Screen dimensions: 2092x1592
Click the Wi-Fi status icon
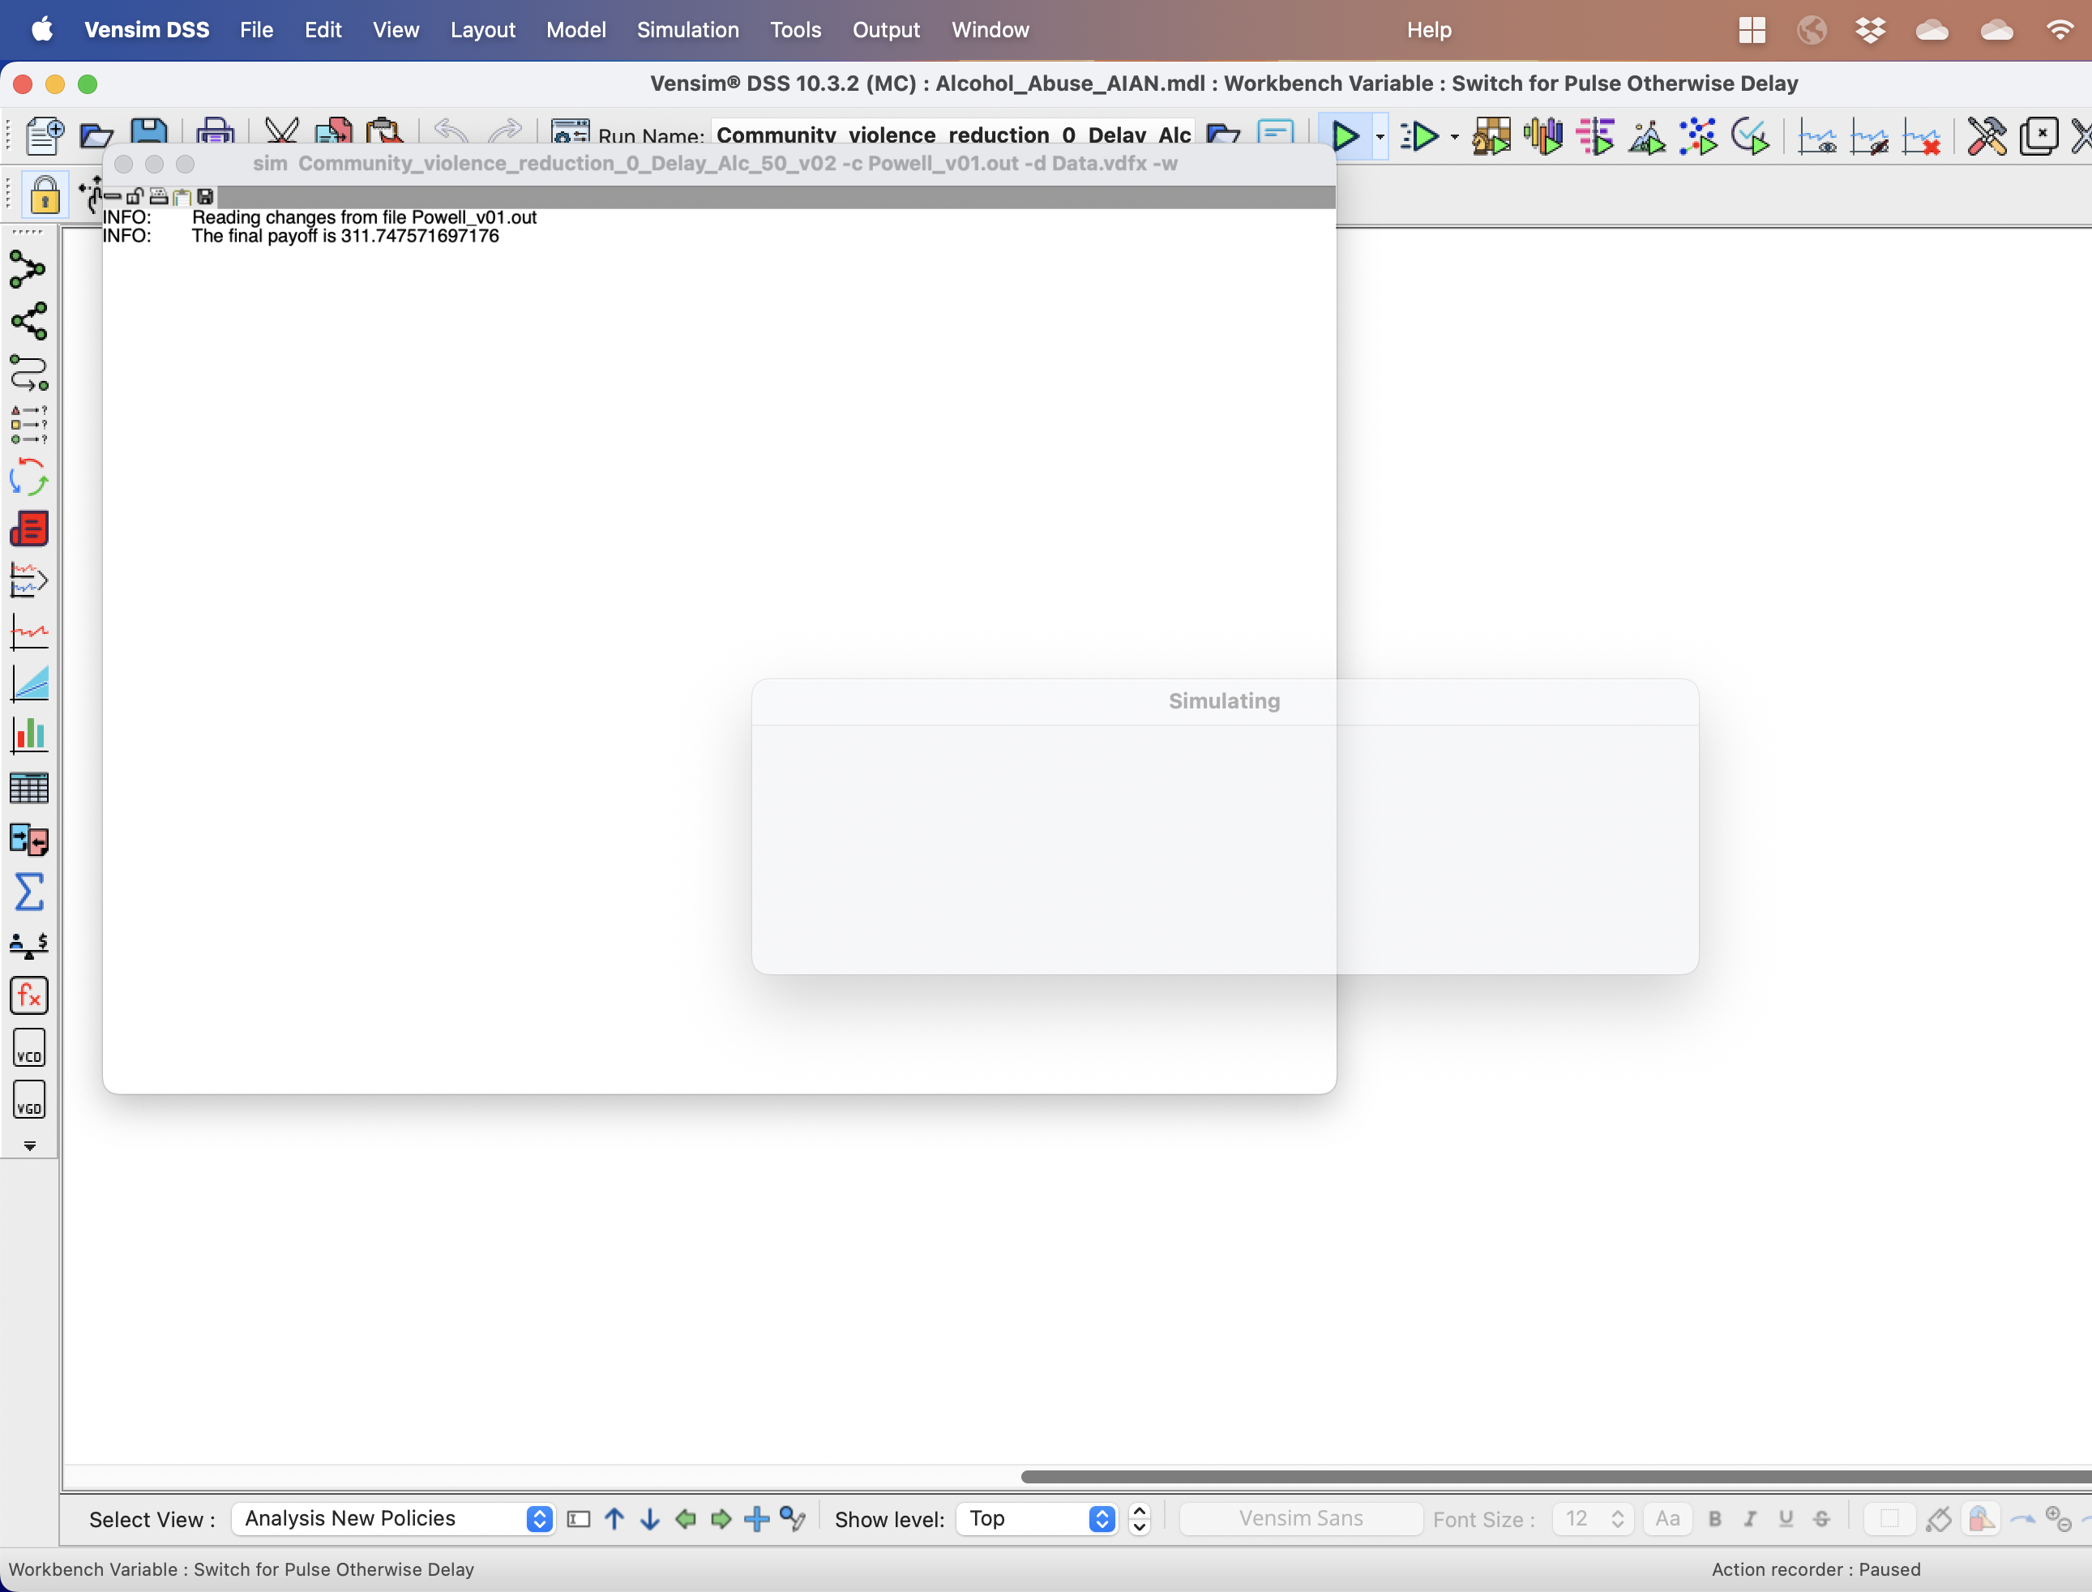pyautogui.click(x=2060, y=29)
